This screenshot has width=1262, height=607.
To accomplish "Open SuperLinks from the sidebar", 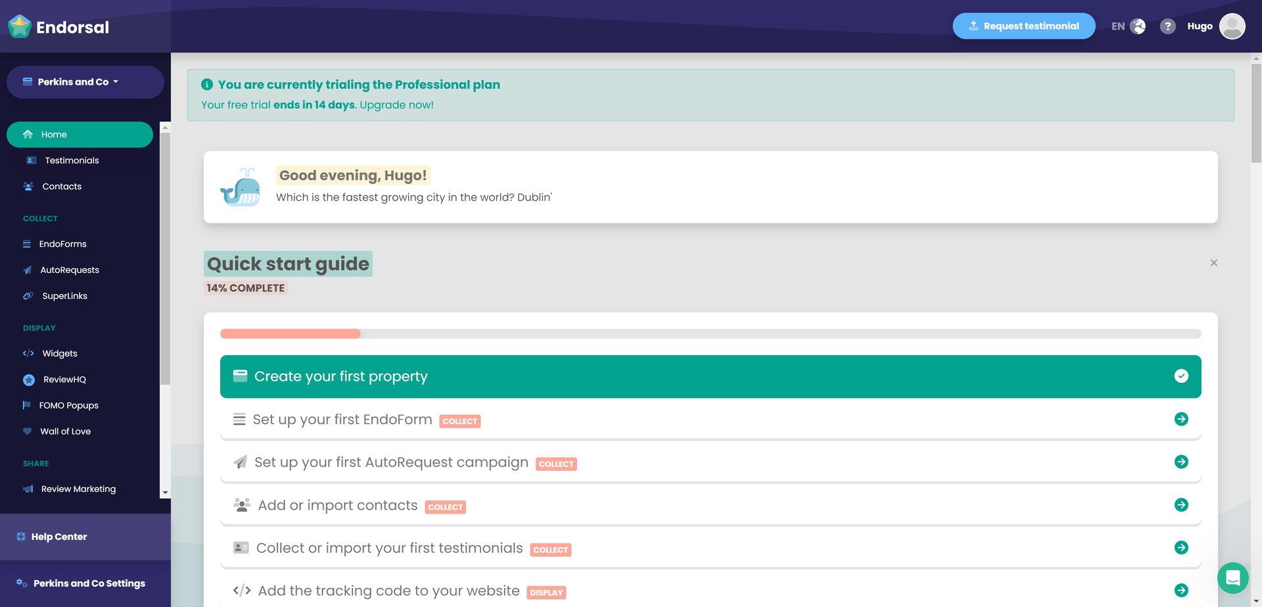I will coord(80,296).
